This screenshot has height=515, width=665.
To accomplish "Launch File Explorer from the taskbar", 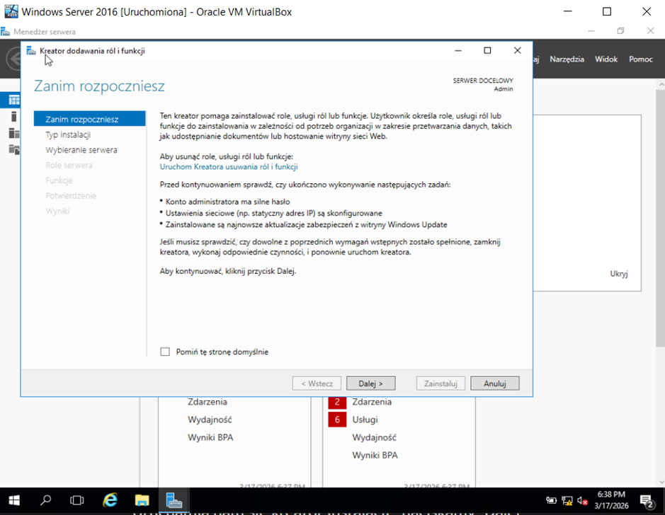I will (142, 500).
